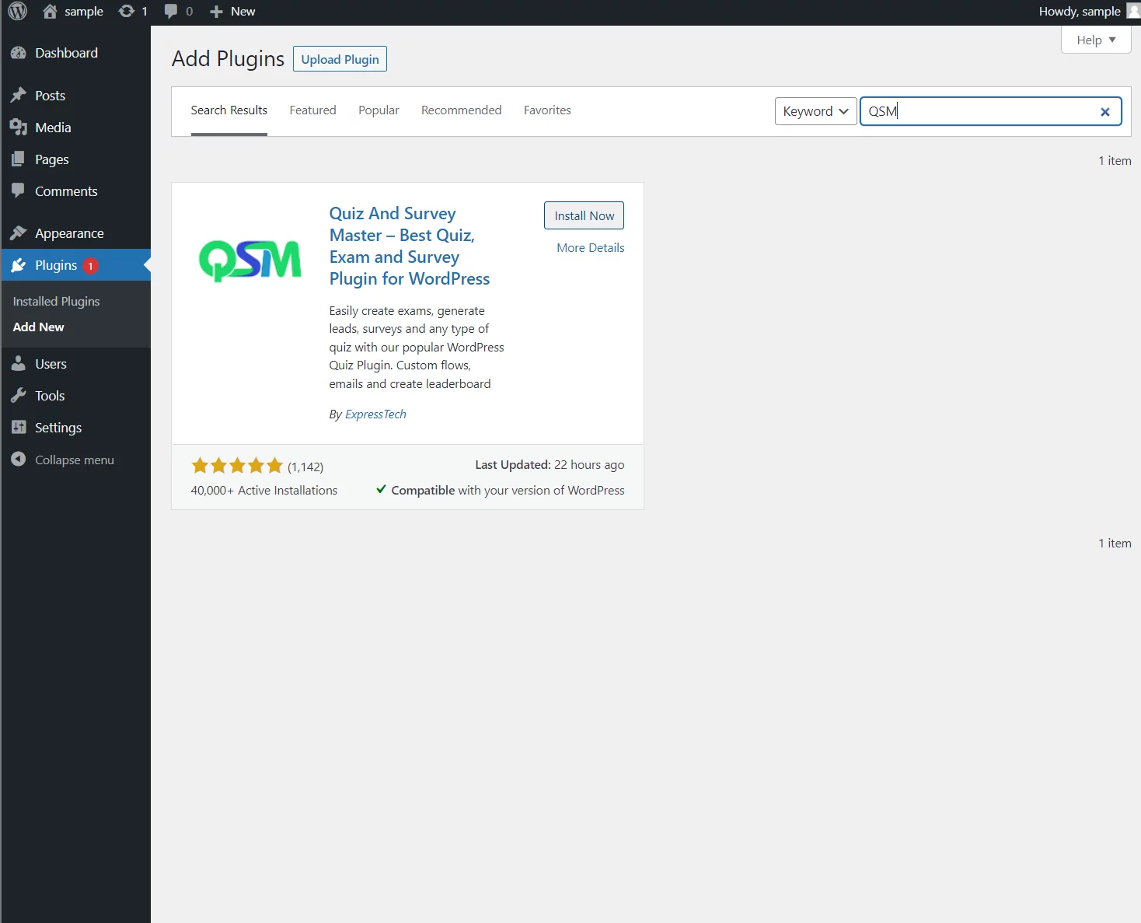Switch to the Favorites tab

coord(547,110)
